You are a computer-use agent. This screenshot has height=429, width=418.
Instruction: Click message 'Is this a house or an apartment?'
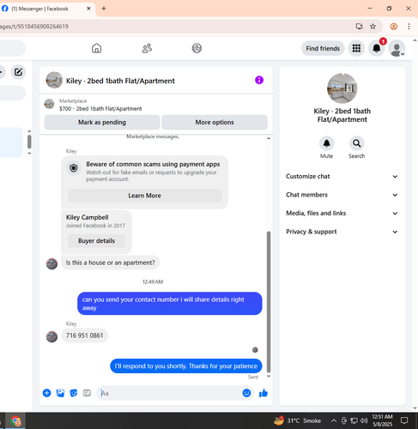point(110,263)
